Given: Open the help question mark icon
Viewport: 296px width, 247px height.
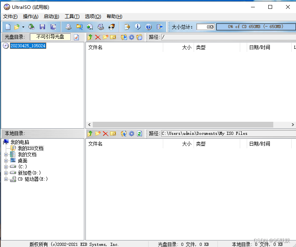Looking at the screenshot, I should pos(149,27).
